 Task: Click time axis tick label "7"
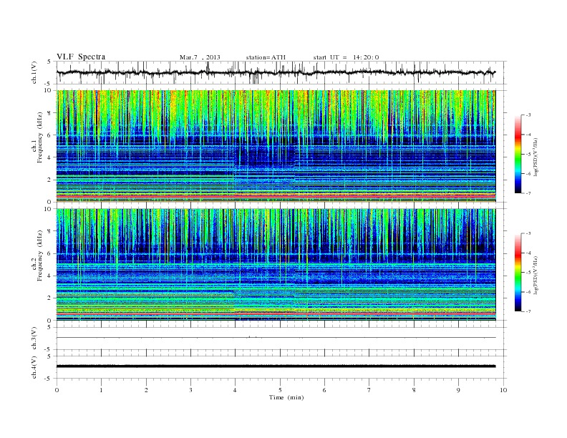coord(369,390)
